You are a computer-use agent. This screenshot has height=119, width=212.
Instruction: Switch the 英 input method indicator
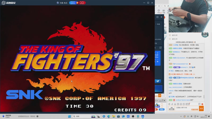coord(192,116)
